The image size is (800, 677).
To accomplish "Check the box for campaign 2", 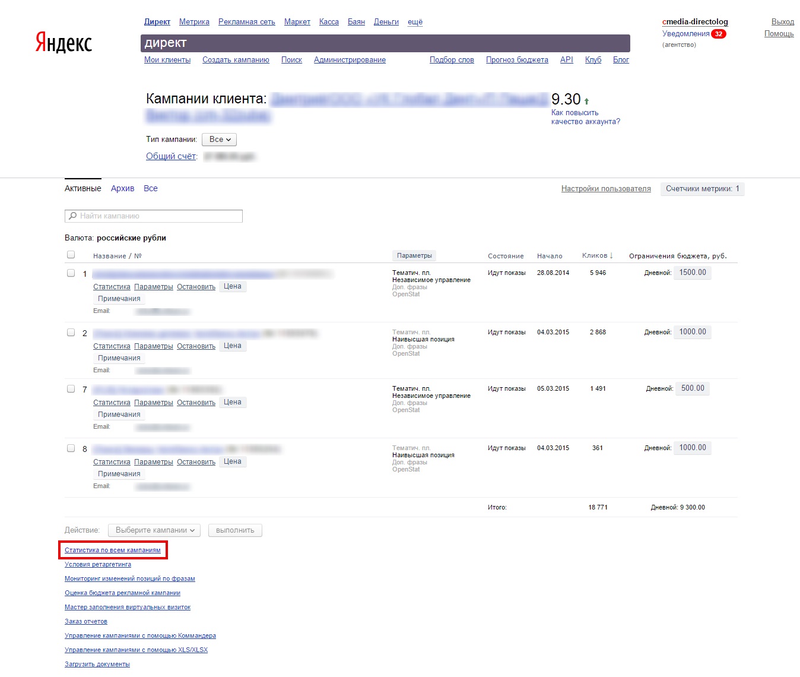I will (x=71, y=333).
